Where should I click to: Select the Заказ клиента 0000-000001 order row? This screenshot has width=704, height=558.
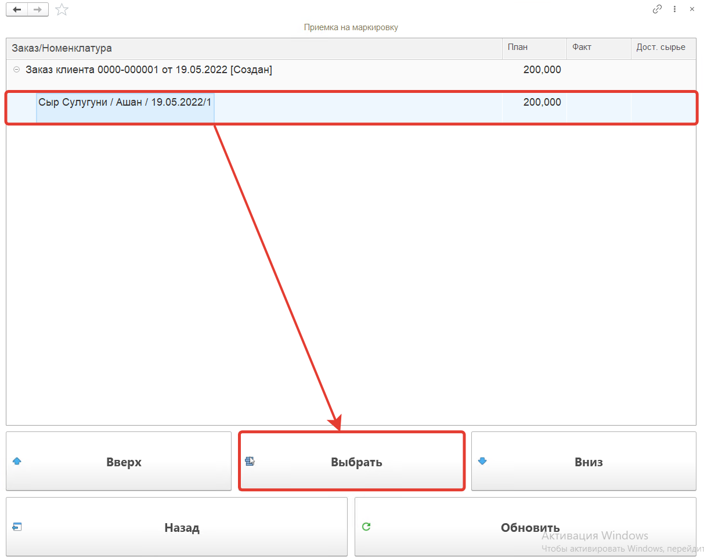(149, 70)
